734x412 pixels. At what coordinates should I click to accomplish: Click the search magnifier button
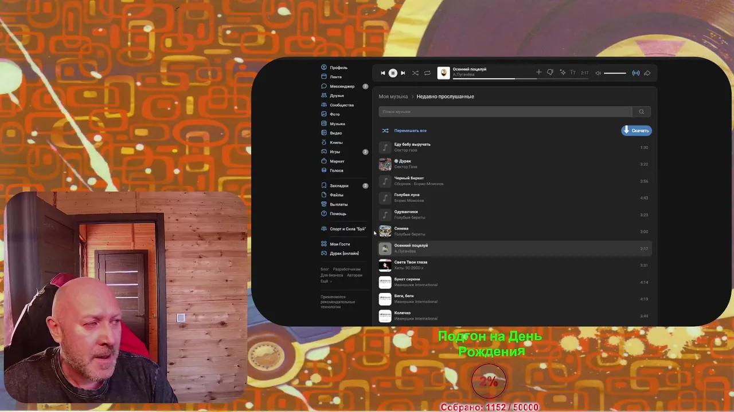642,112
